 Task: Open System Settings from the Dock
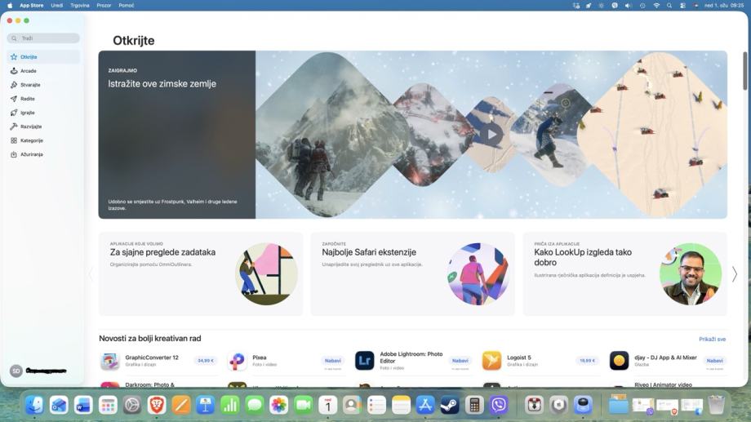pyautogui.click(x=132, y=405)
